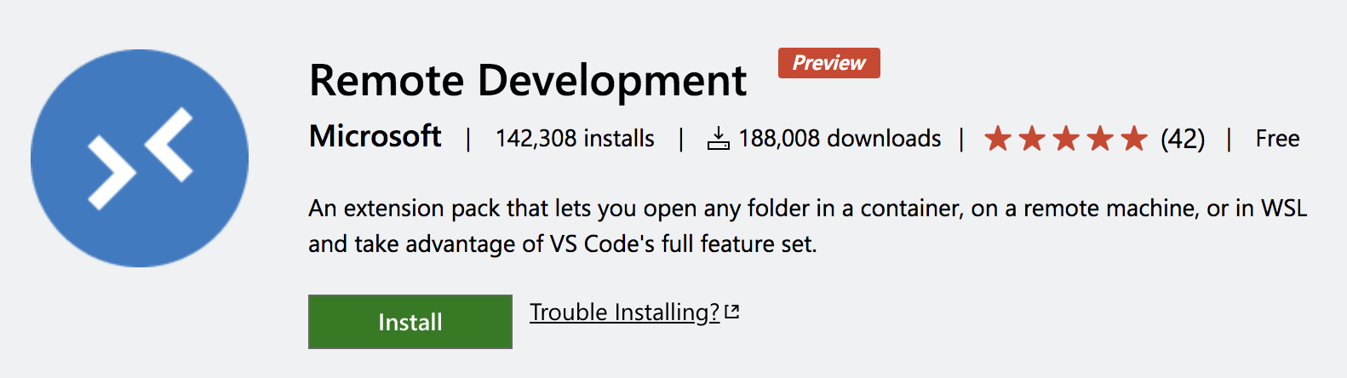Click the Remote Development title heading
Screen dimensions: 1347x378
tap(528, 81)
